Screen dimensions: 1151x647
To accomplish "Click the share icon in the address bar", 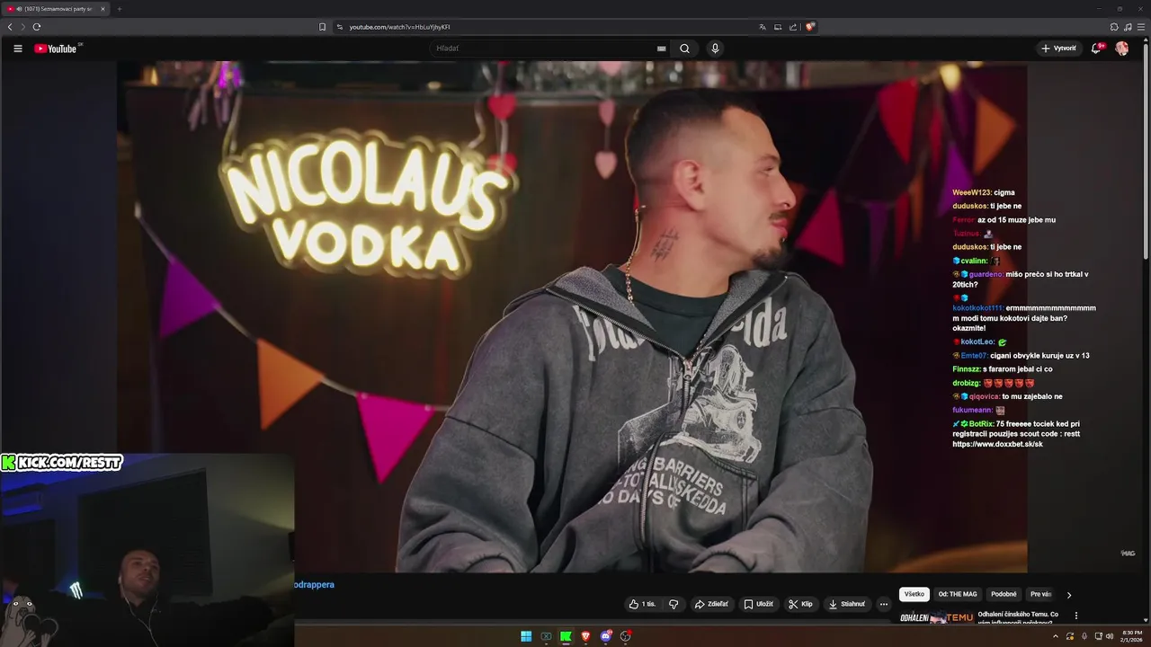I will (x=793, y=27).
